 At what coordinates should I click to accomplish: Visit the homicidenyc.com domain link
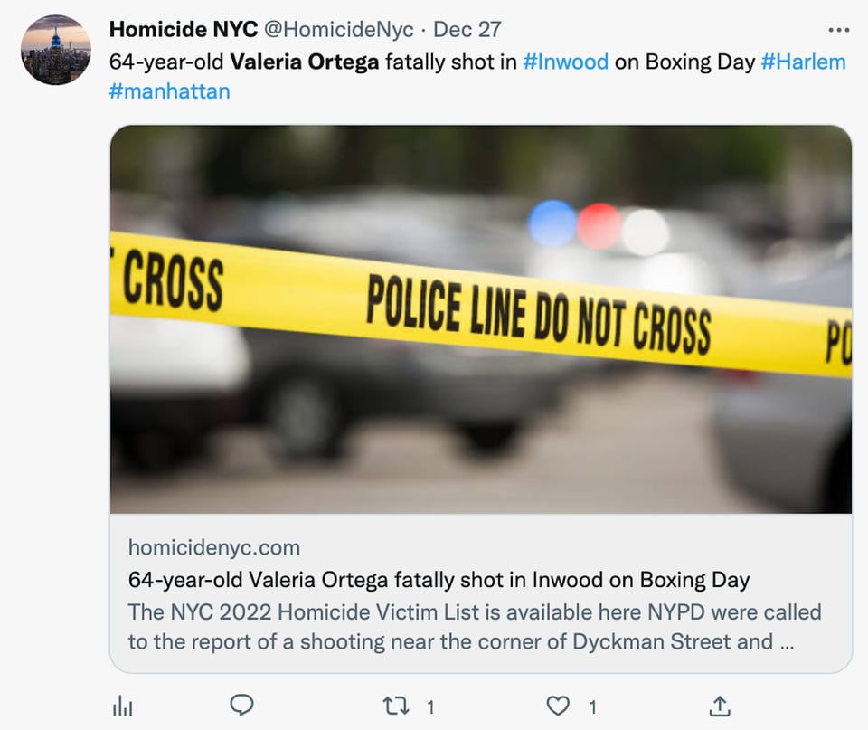click(x=214, y=547)
